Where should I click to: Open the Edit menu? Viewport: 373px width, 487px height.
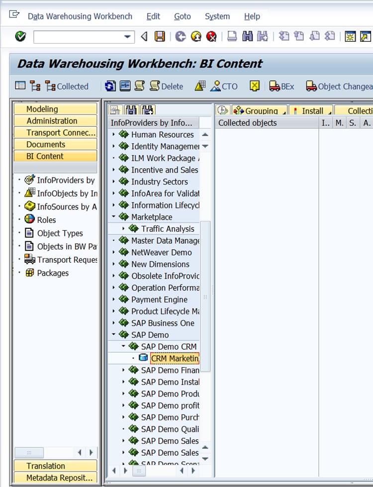tap(153, 16)
